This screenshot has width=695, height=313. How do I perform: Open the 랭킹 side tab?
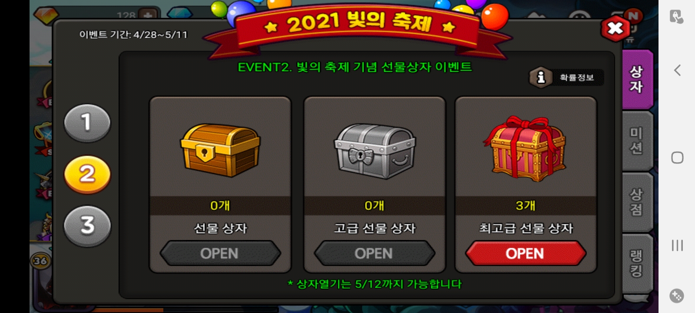coord(637,263)
